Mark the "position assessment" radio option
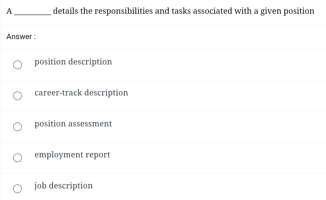 17,127
